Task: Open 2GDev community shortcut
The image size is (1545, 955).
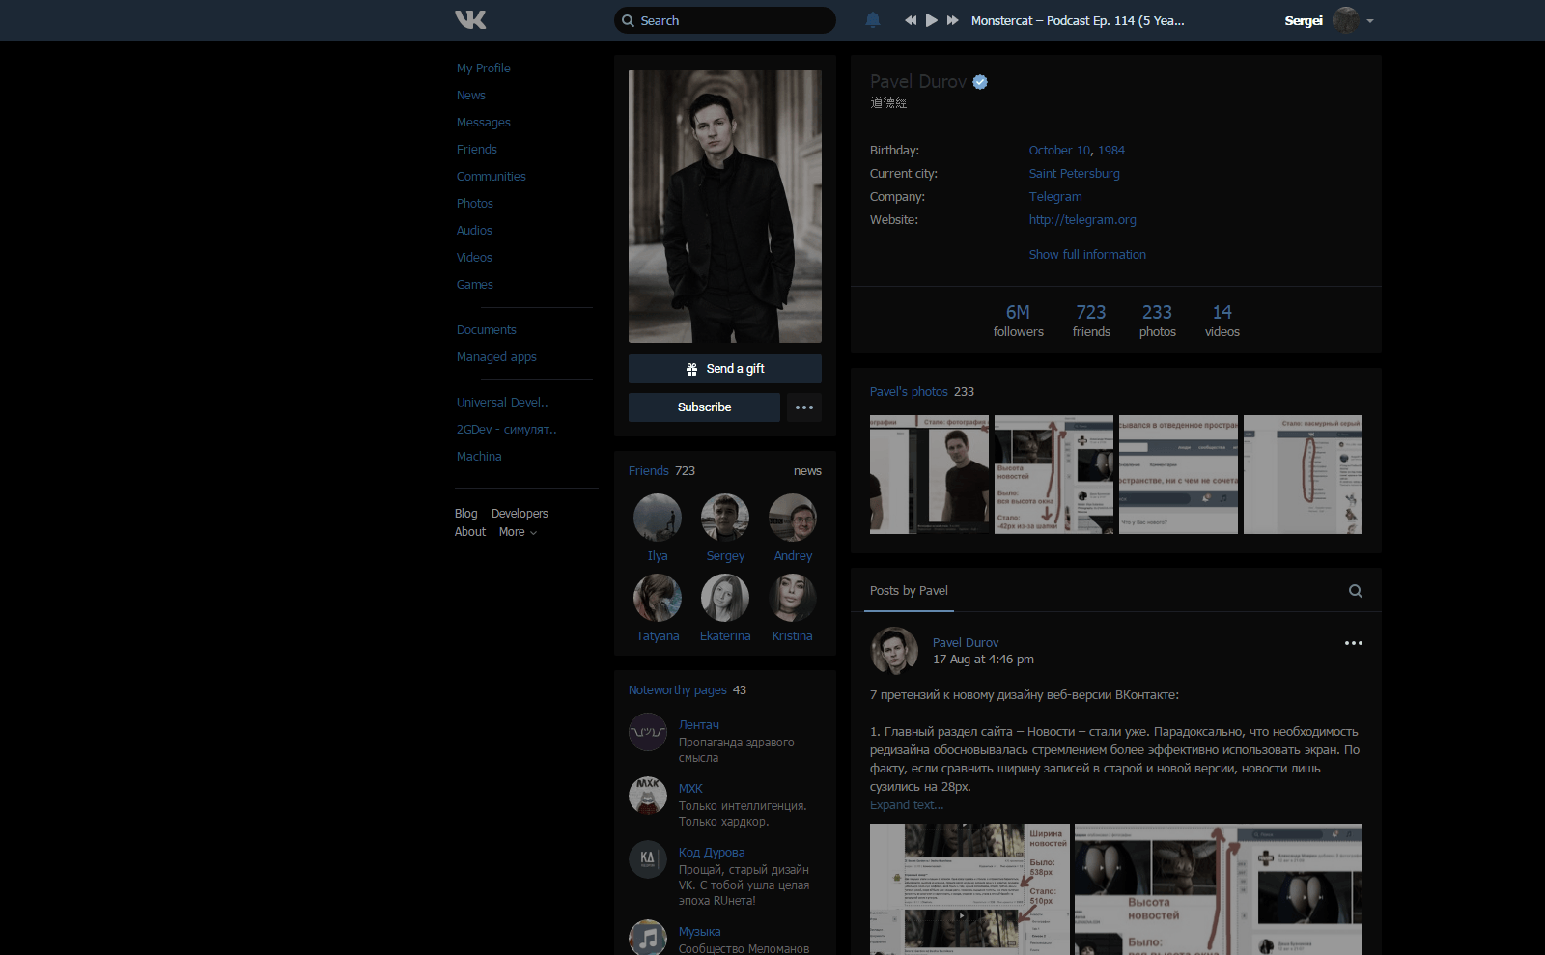Action: (507, 430)
